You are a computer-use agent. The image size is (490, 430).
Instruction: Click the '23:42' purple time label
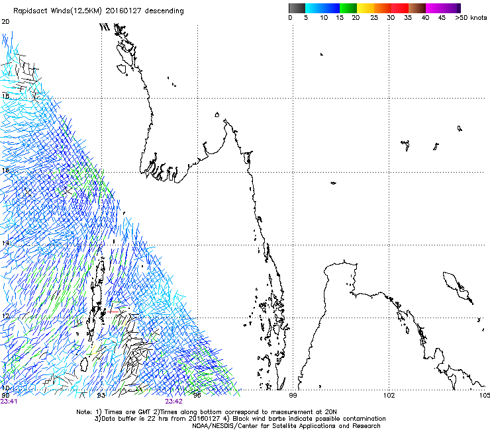173,402
